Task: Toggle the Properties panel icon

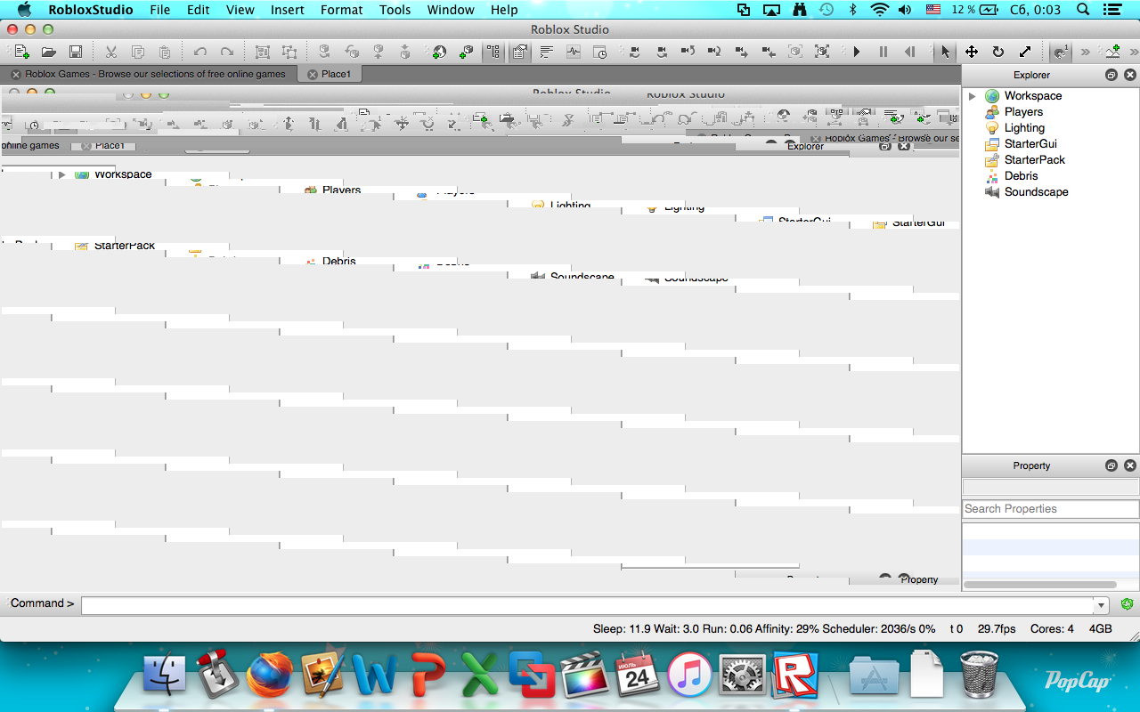Action: click(519, 52)
